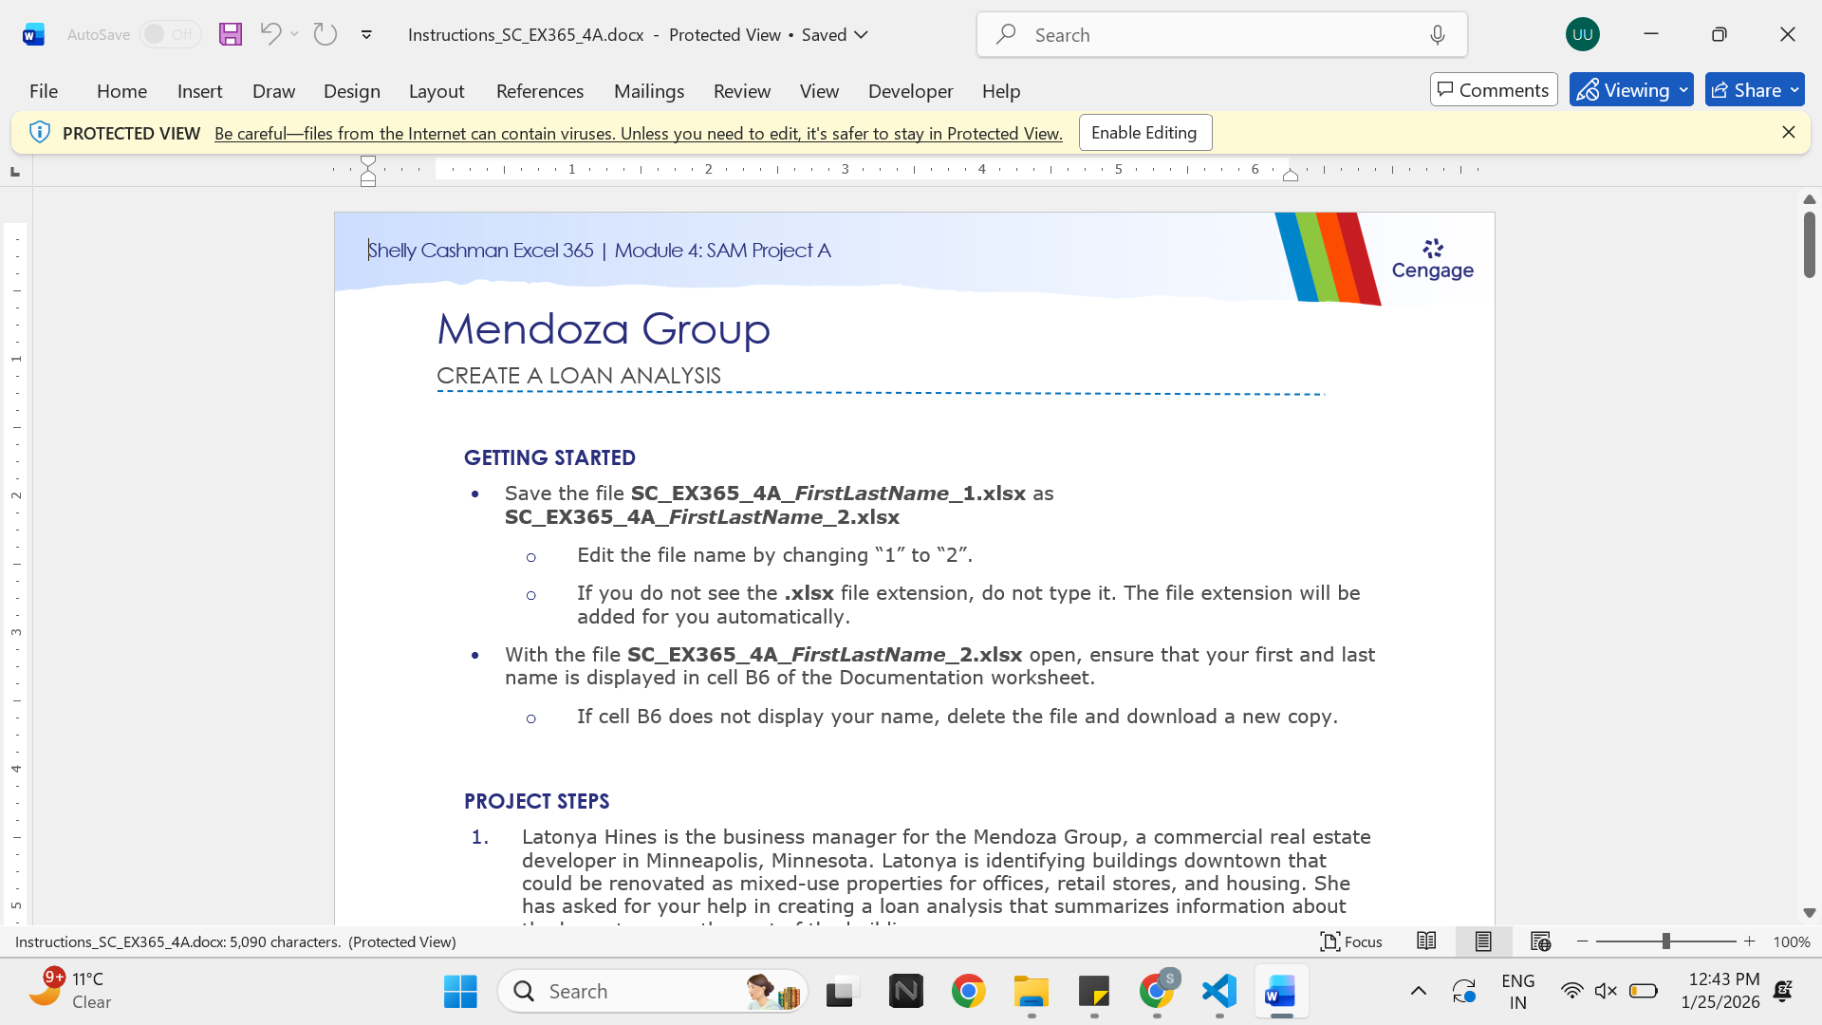
Task: Open the Viewing mode dropdown
Action: coord(1631,90)
